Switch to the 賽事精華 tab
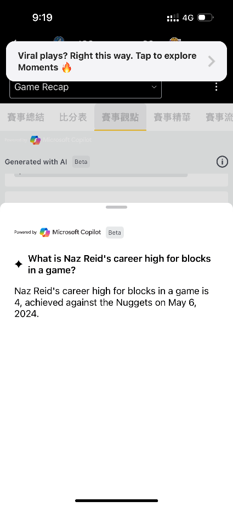This screenshot has height=507, width=233. 172,117
